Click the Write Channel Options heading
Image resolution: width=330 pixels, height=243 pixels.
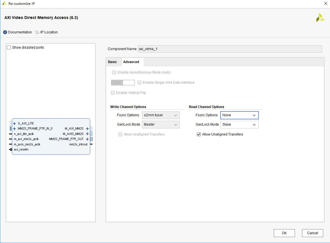point(128,107)
